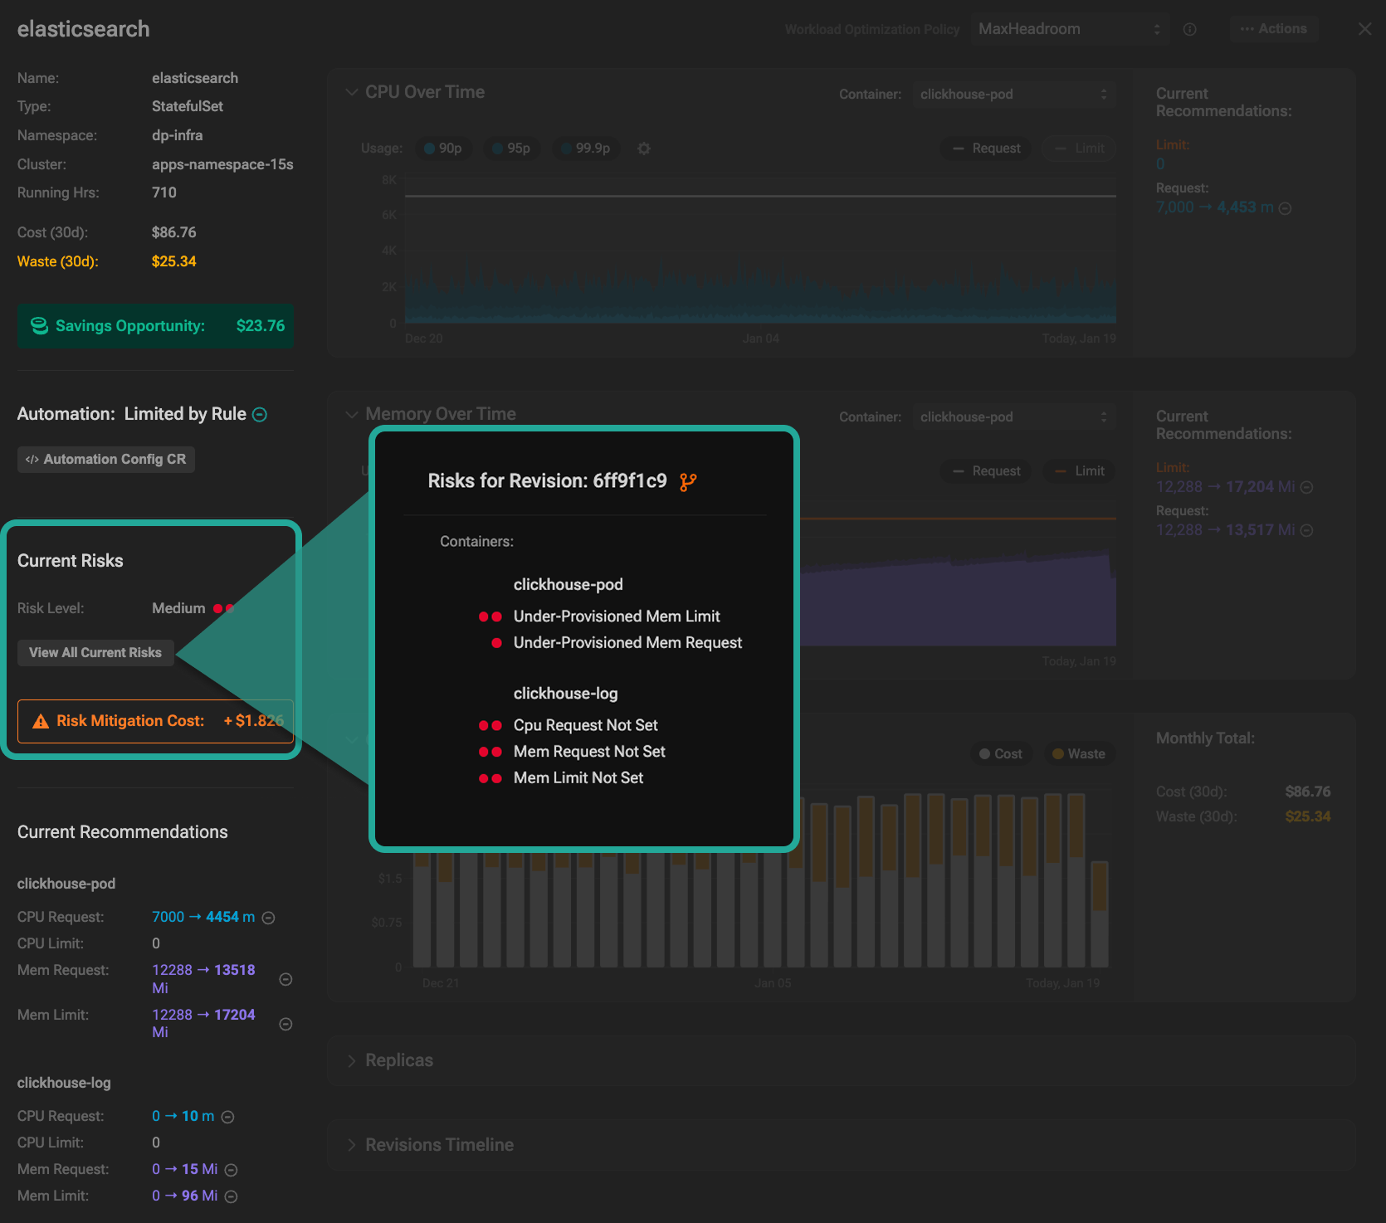Expand the Revisions Timeline section
This screenshot has width=1386, height=1223.
(352, 1145)
